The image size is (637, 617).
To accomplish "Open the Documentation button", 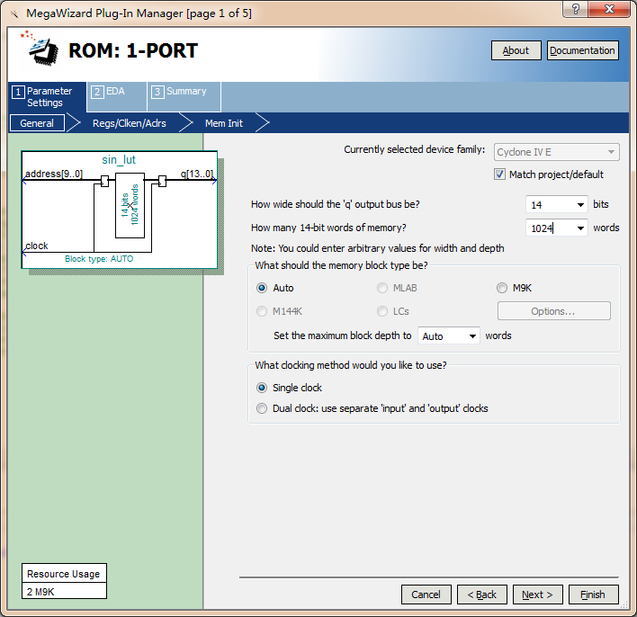I will (582, 50).
